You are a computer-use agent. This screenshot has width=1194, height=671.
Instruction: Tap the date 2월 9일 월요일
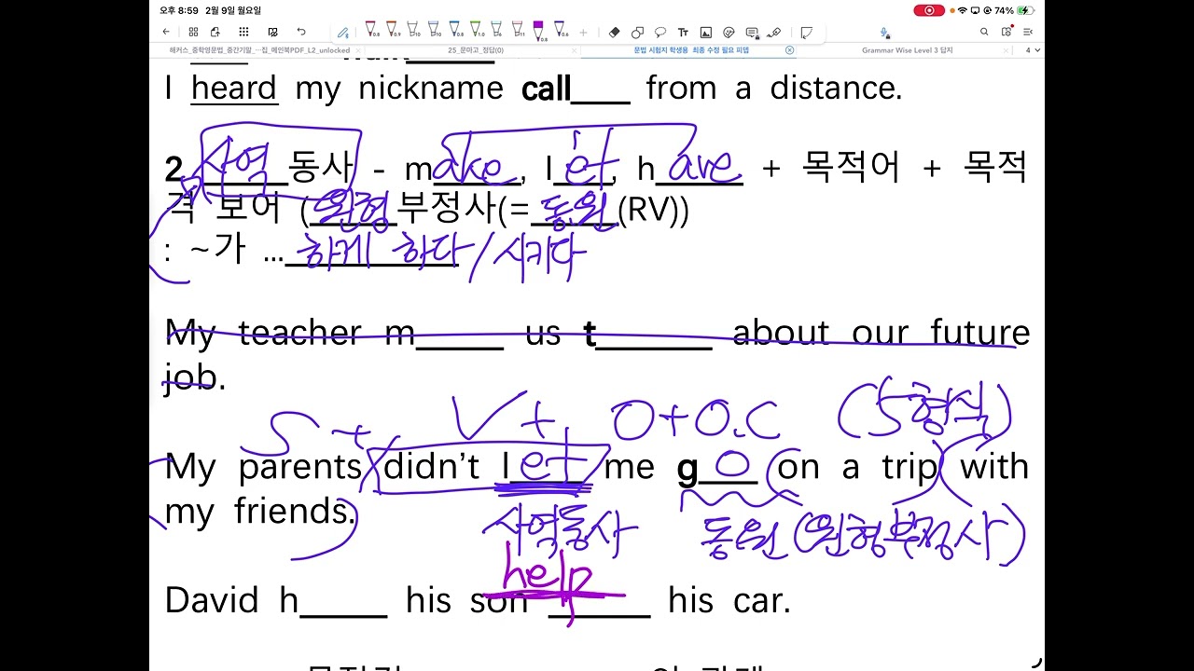point(233,10)
